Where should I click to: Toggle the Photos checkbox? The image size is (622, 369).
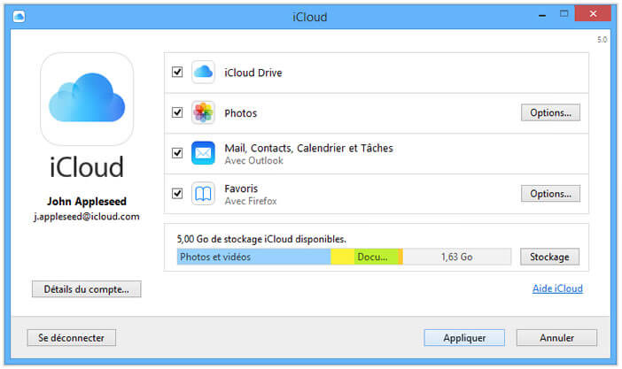[177, 113]
